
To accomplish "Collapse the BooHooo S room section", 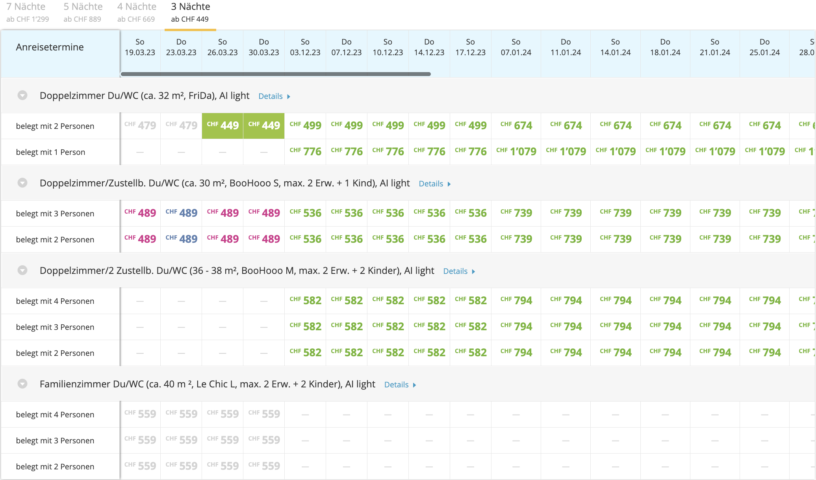I will pos(22,183).
